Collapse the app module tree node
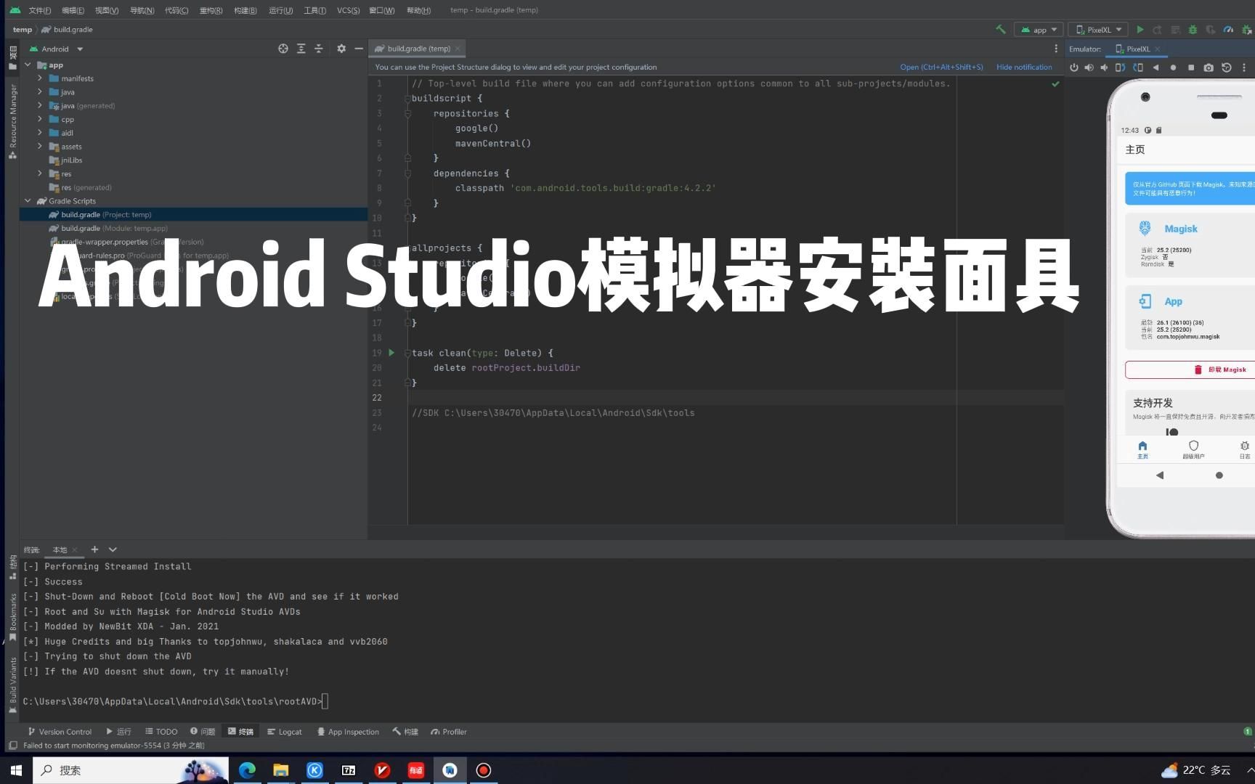Screen dimensions: 1255x784 point(28,65)
